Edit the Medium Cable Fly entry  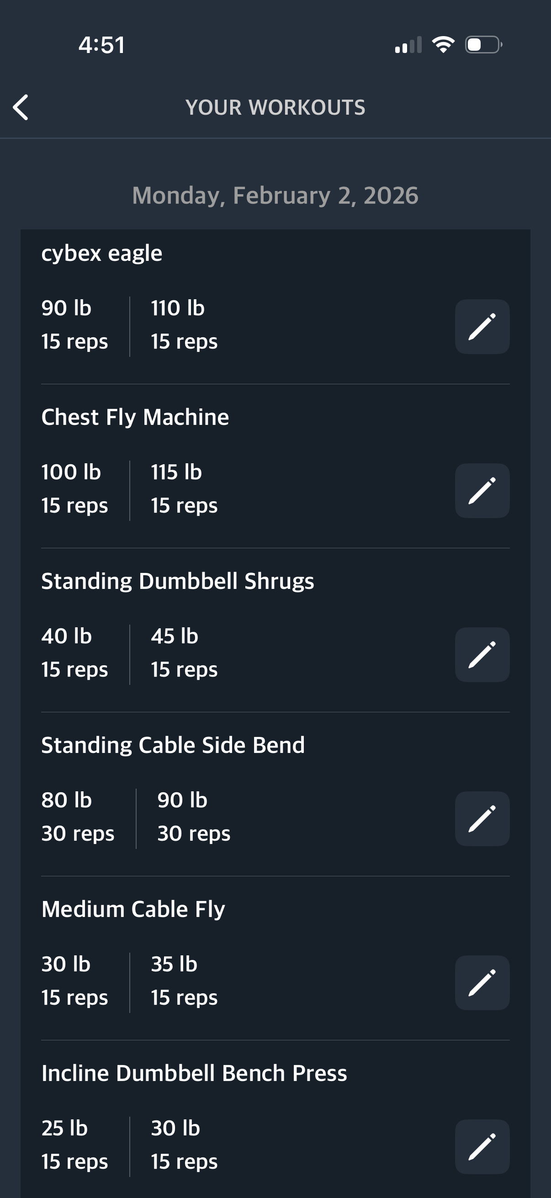coord(482,983)
